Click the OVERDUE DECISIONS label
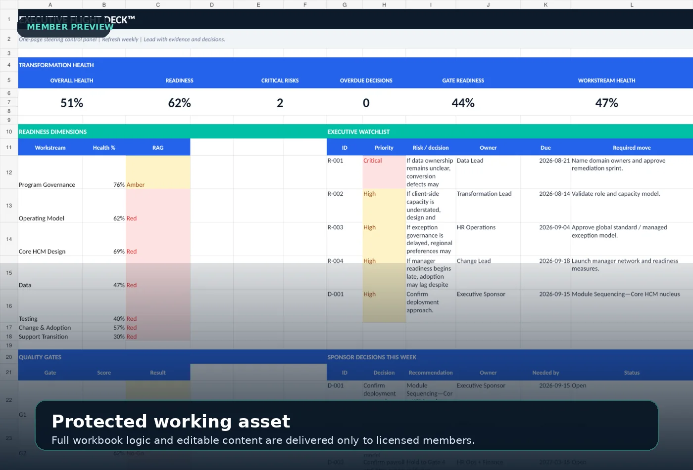 click(x=366, y=81)
